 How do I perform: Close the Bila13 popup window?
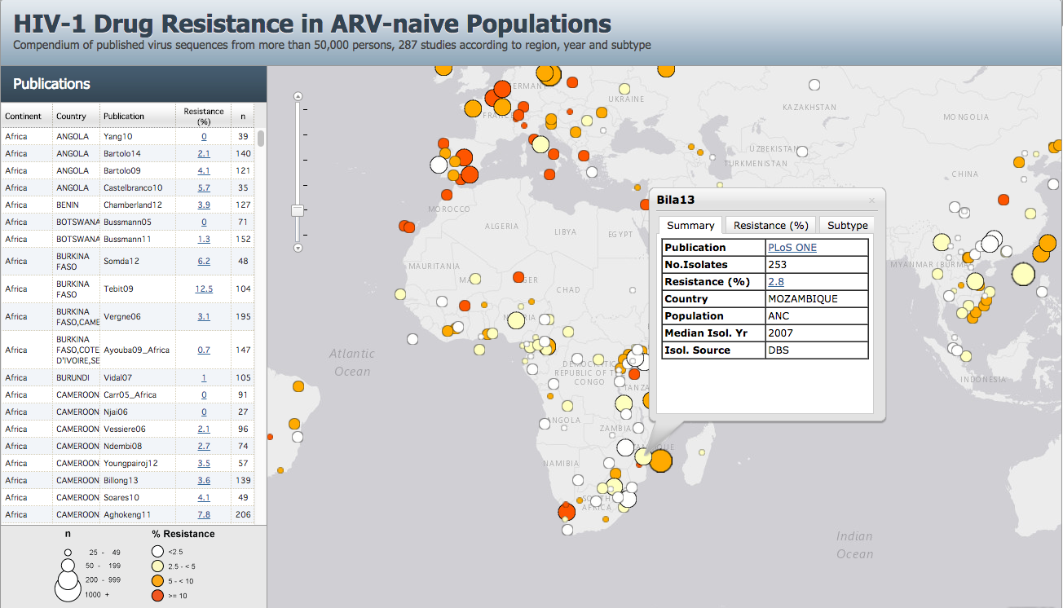click(871, 200)
